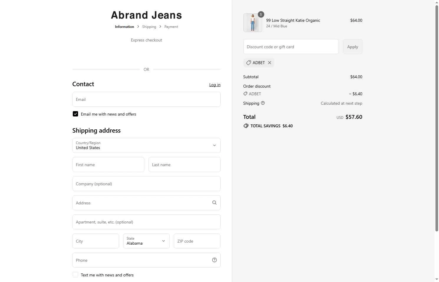
Task: Go to Payment breadcrumb step
Action: pos(171,27)
